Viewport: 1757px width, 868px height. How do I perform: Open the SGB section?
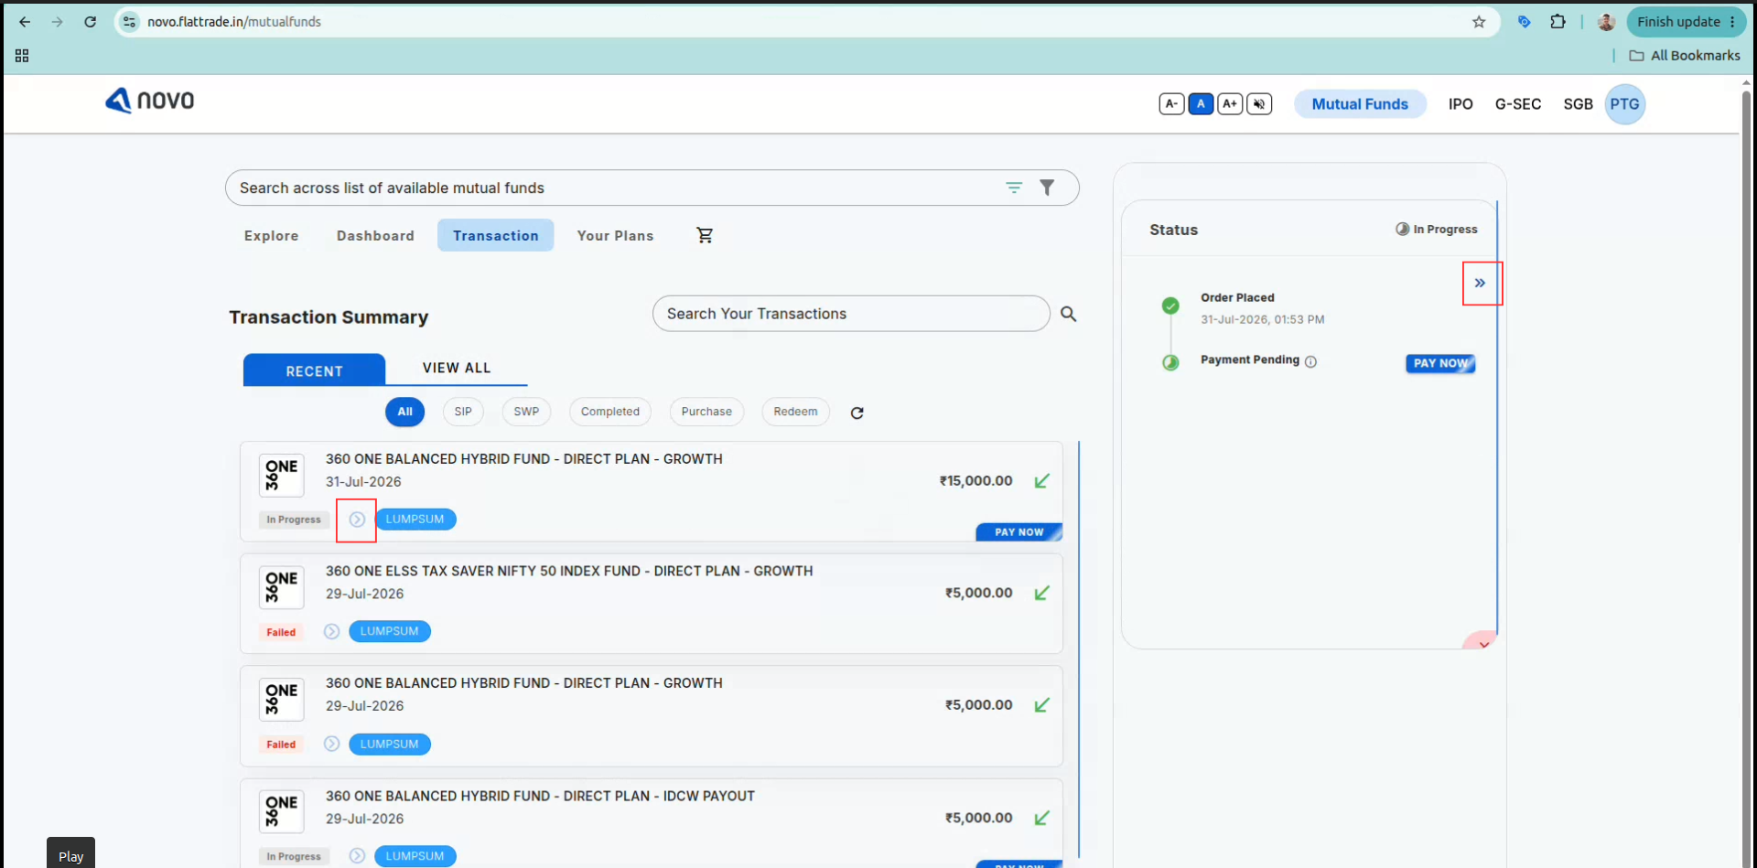point(1578,104)
